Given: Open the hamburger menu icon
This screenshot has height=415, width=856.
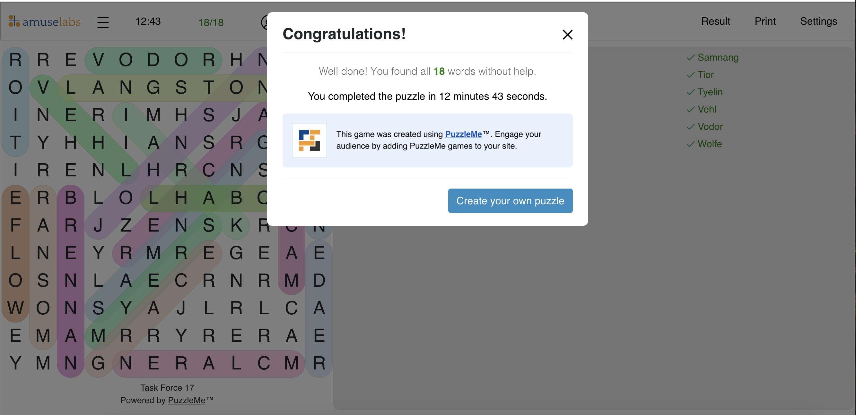Looking at the screenshot, I should coord(103,22).
